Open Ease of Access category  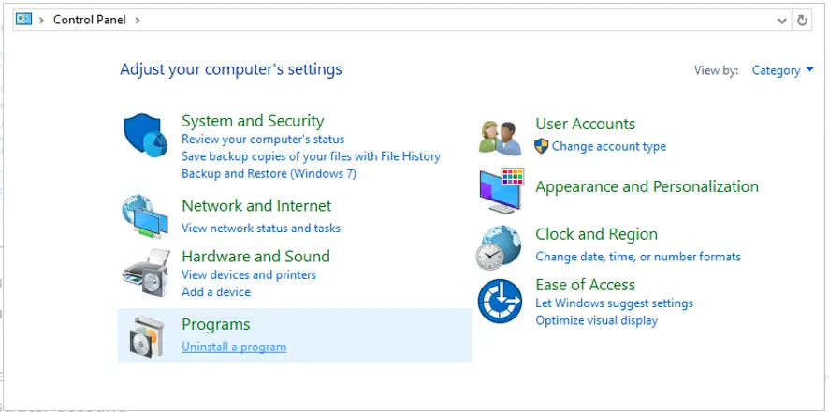(x=586, y=285)
